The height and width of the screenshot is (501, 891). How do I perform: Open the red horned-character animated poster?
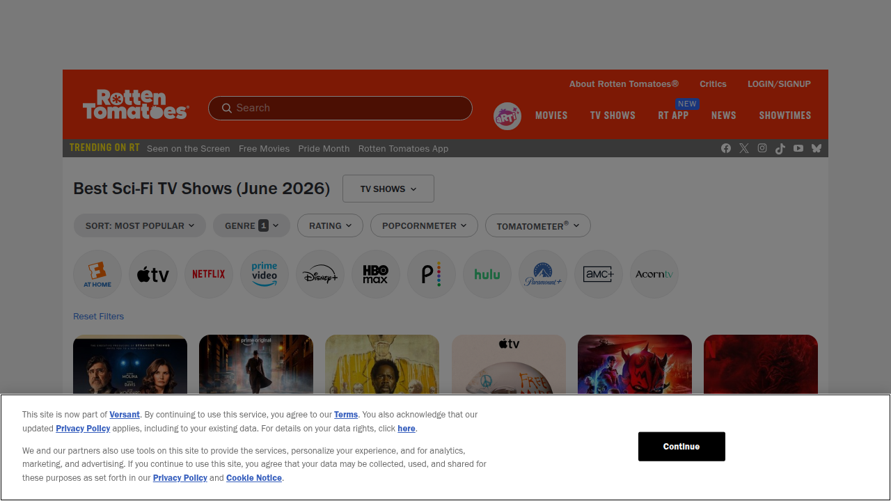(635, 365)
